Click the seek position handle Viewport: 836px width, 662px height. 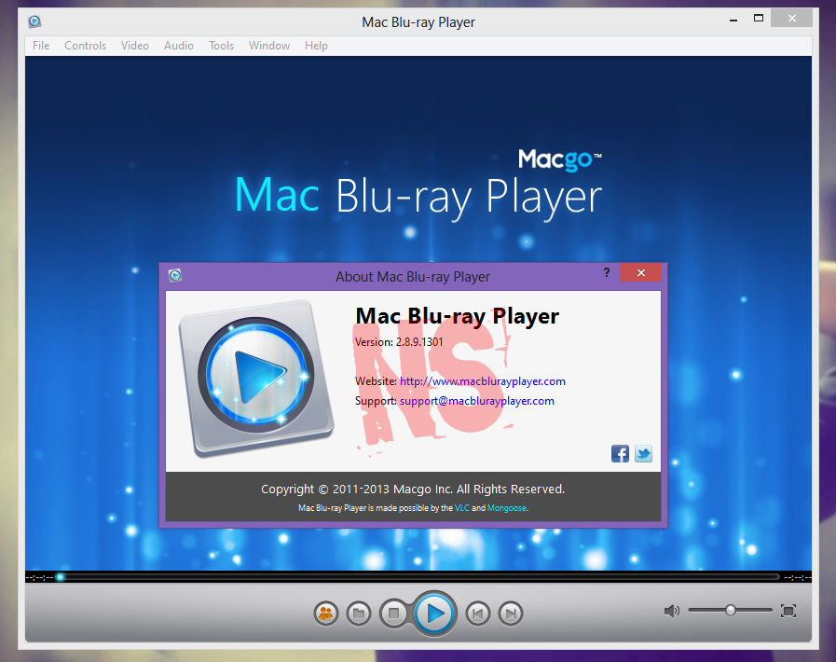[x=61, y=576]
